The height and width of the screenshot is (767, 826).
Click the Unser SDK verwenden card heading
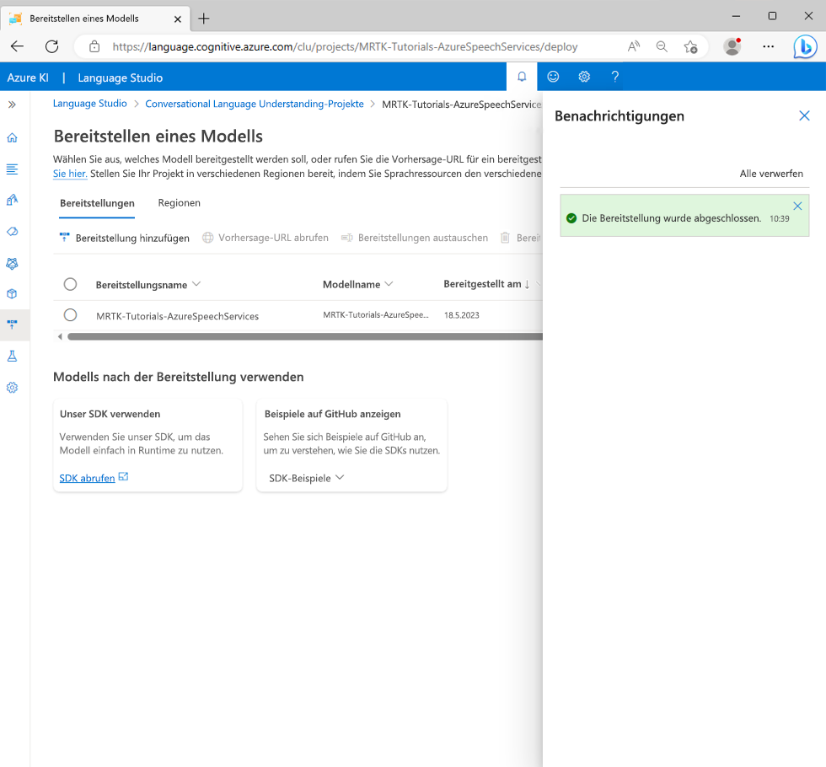pyautogui.click(x=110, y=414)
